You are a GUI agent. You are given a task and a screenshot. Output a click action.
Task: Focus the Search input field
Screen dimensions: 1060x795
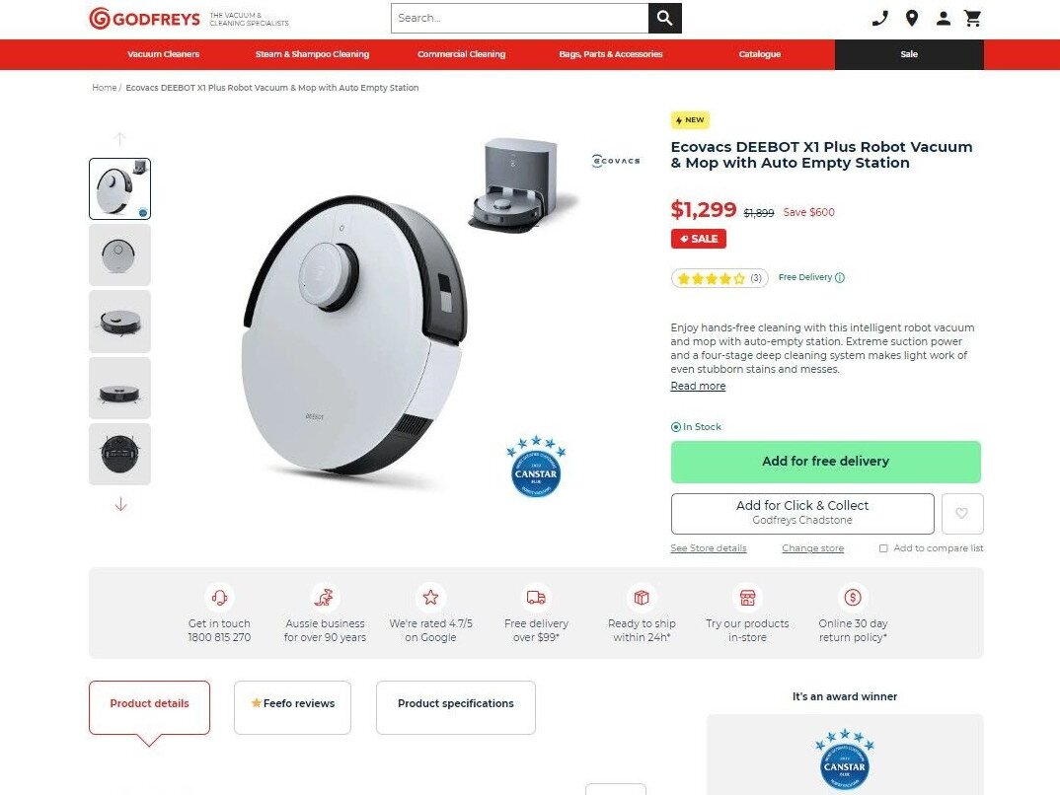coord(519,18)
